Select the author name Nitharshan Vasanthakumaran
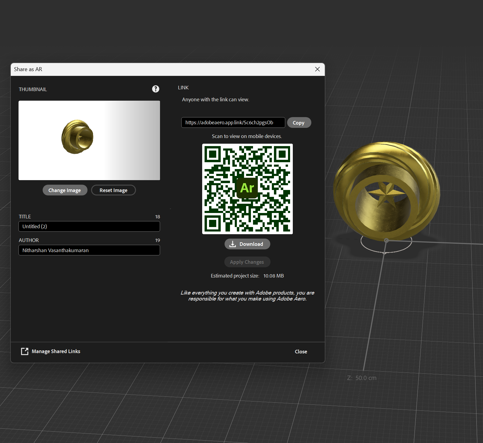The image size is (483, 443). pyautogui.click(x=89, y=250)
